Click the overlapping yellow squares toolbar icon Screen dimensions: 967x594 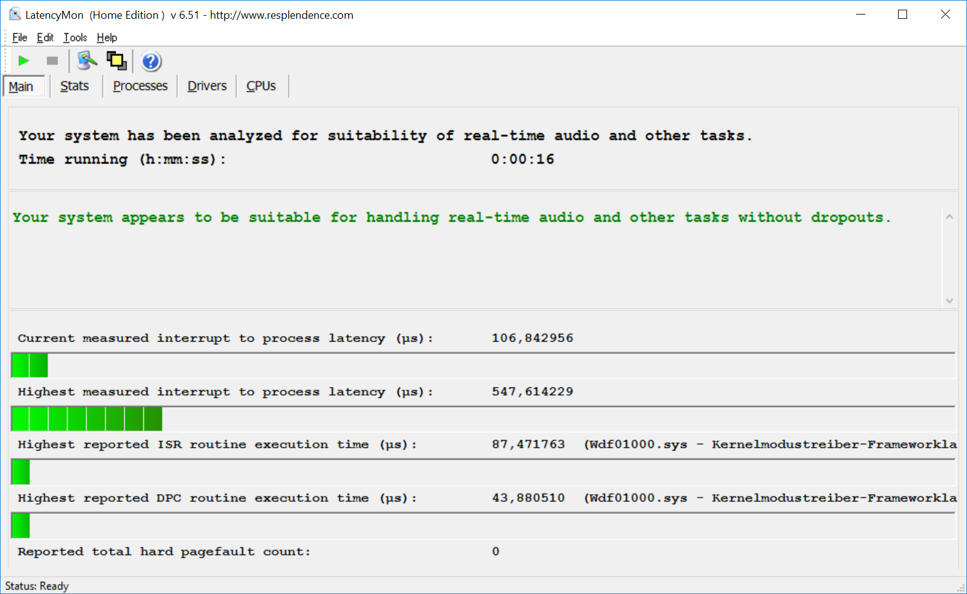click(x=116, y=61)
